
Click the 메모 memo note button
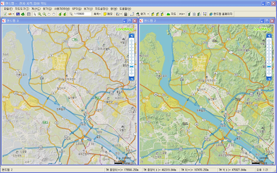(108, 14)
